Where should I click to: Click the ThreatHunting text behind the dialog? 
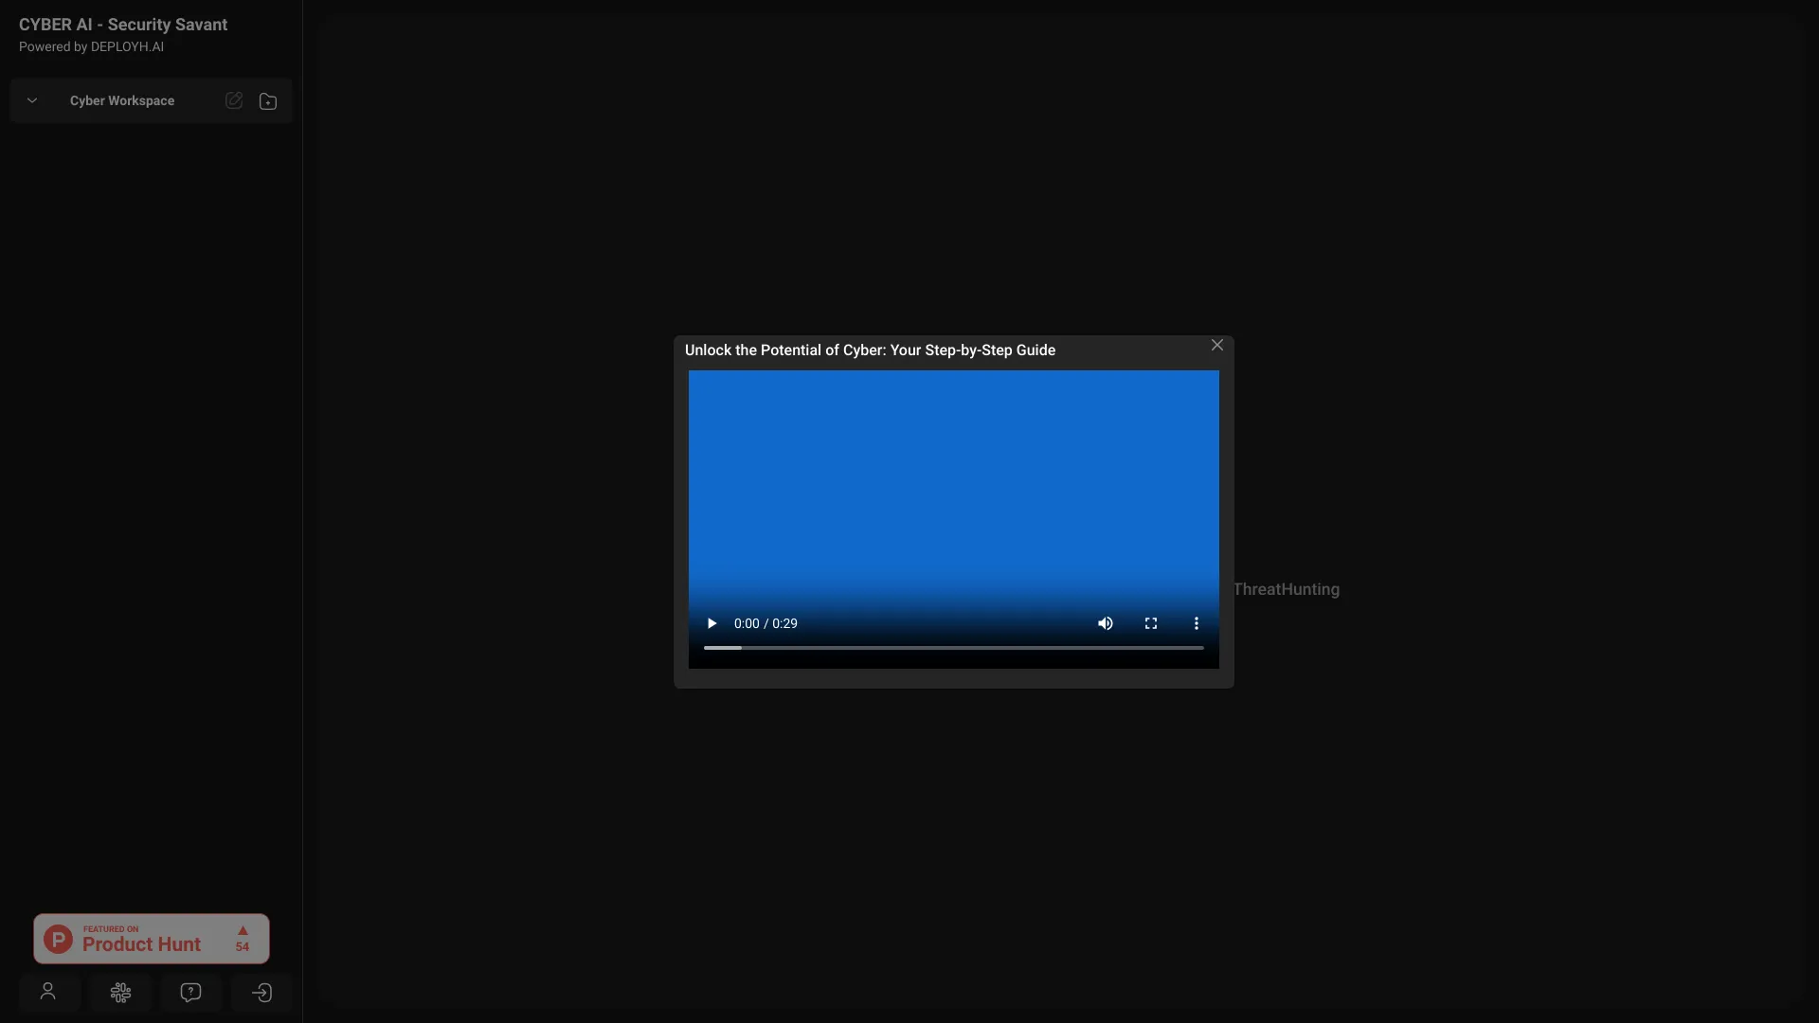coord(1286,589)
